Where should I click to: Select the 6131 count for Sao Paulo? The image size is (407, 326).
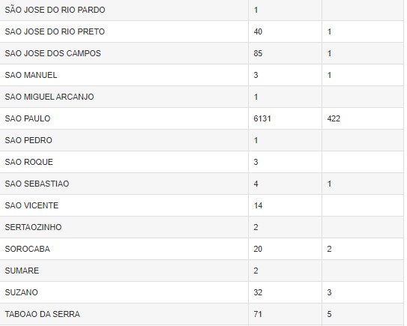(262, 118)
